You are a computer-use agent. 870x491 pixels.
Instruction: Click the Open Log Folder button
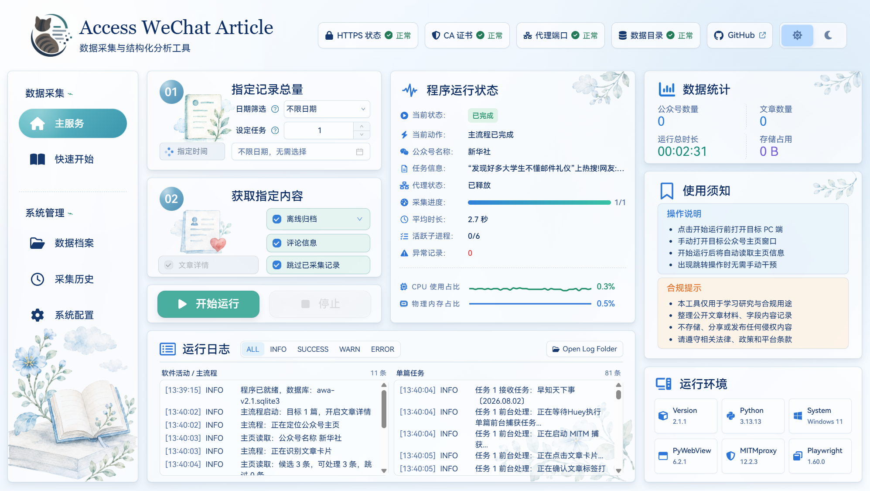(585, 349)
